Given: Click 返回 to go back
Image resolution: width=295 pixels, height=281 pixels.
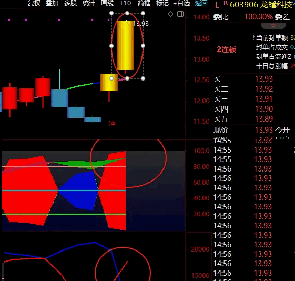Looking at the screenshot, I should click(x=201, y=3).
